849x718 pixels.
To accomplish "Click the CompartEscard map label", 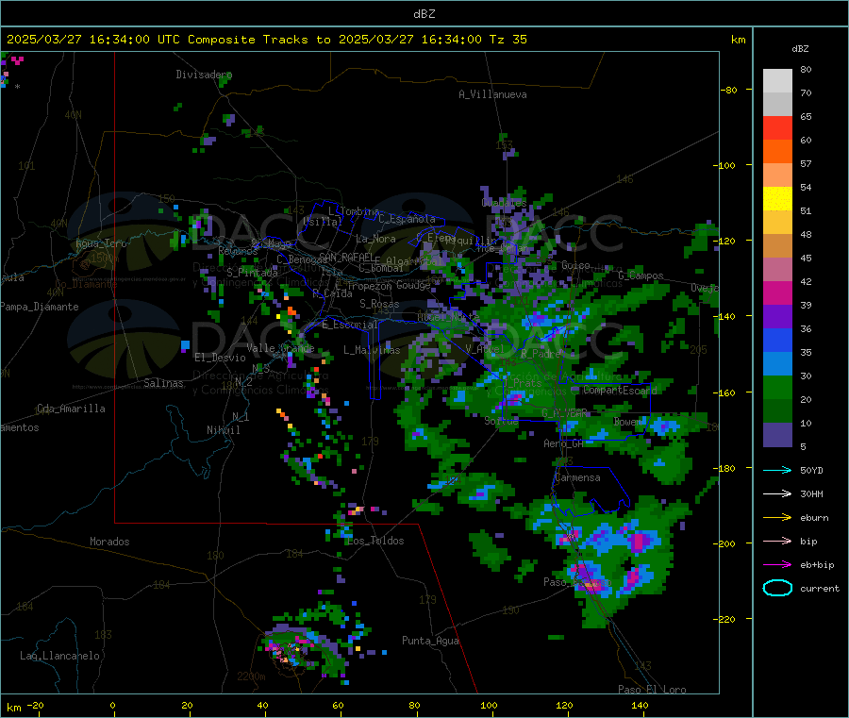I will click(x=620, y=390).
